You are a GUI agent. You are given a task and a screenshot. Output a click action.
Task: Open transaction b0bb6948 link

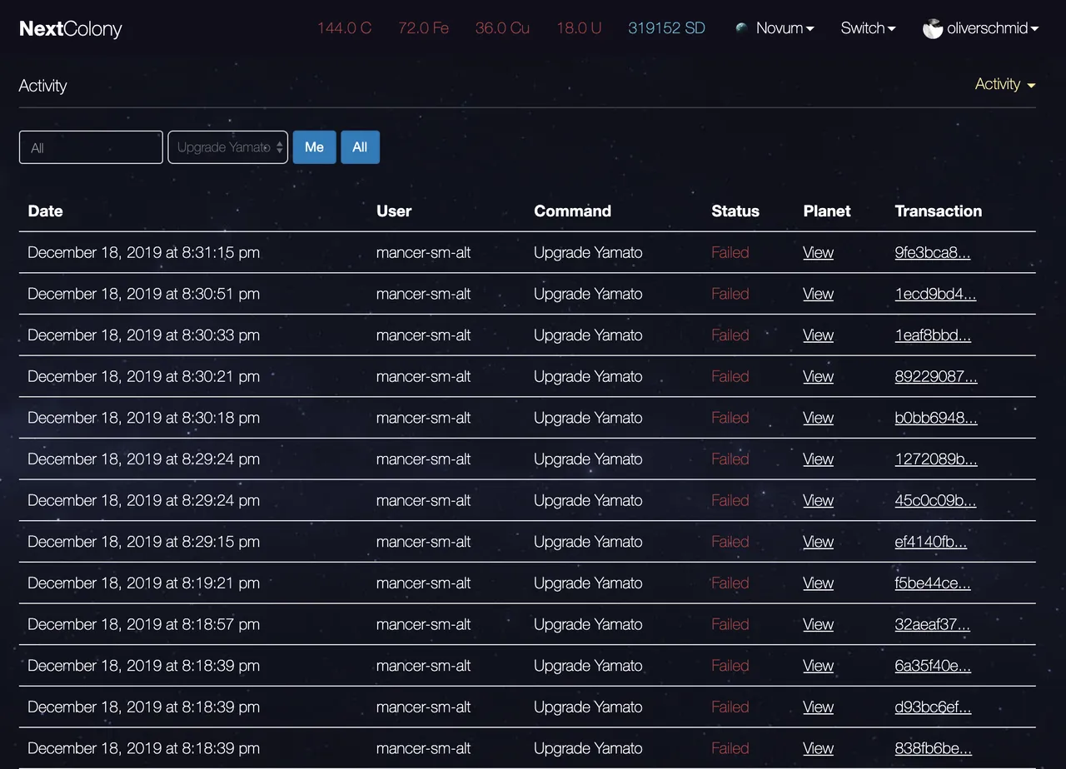tap(936, 418)
